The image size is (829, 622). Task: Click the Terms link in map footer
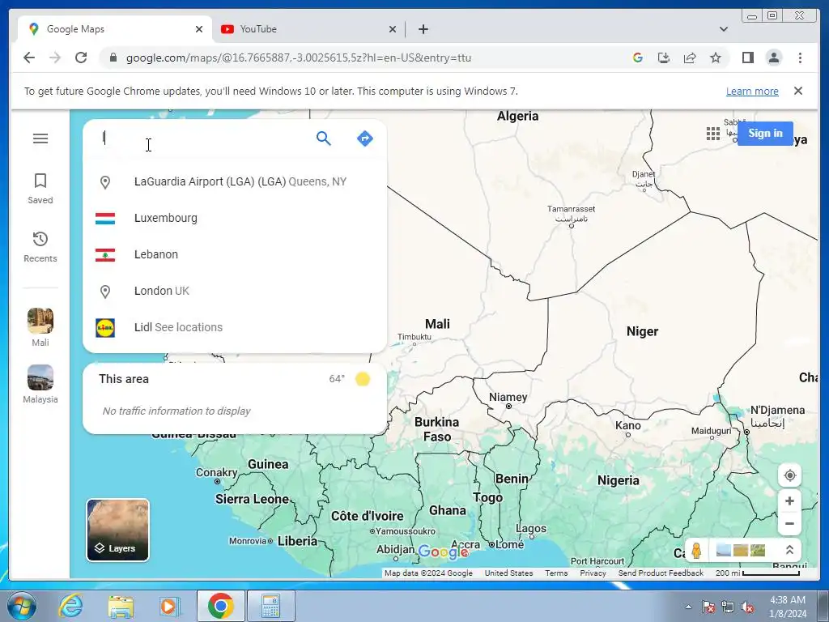coord(556,573)
